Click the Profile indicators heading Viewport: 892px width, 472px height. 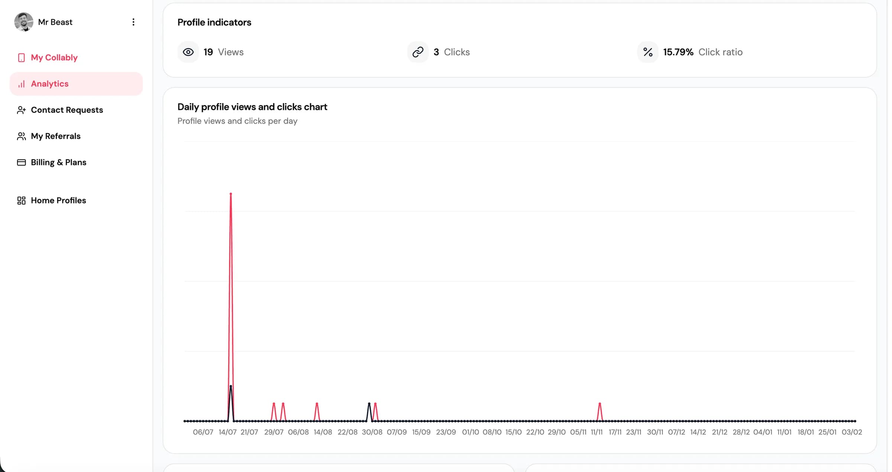point(214,22)
